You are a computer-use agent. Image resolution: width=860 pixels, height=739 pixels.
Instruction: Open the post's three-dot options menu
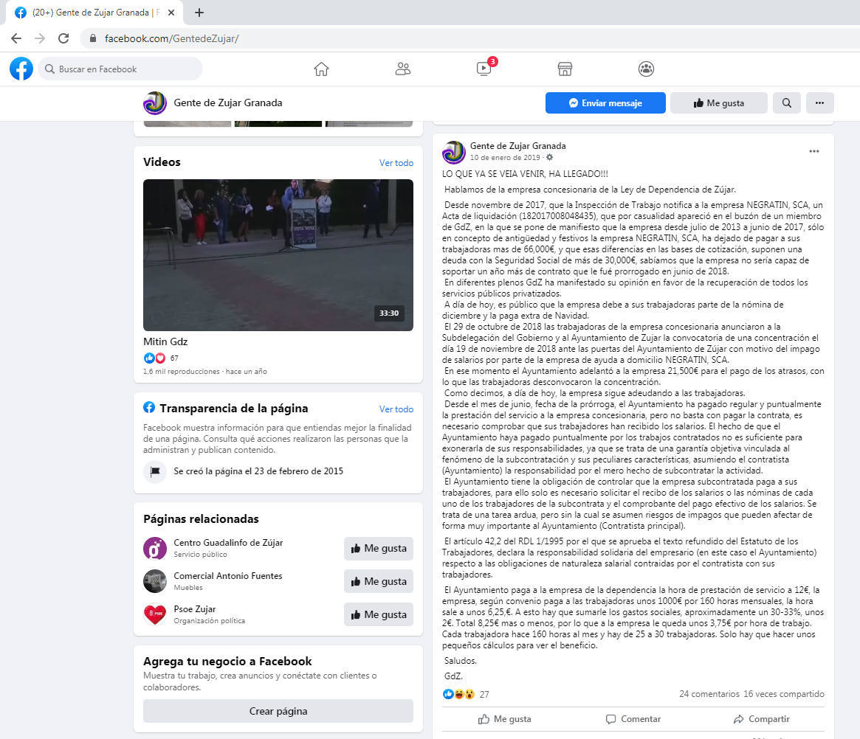(x=813, y=151)
